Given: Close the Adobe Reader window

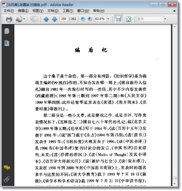Looking at the screenshot, I should click(x=172, y=5).
